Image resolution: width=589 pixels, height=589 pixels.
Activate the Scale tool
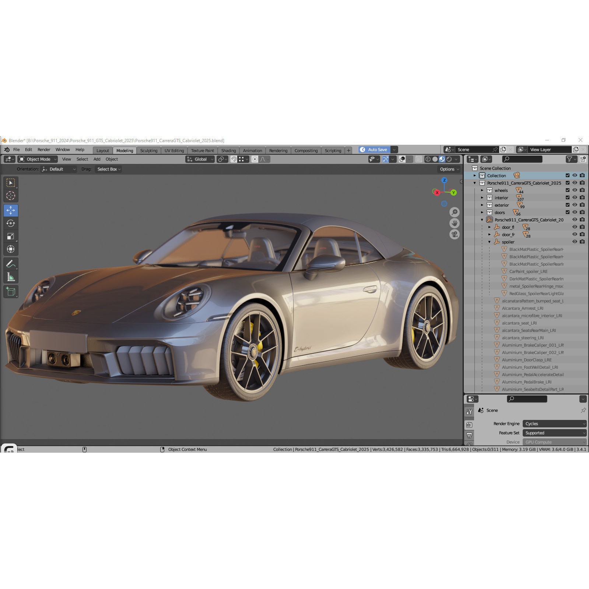pos(11,236)
